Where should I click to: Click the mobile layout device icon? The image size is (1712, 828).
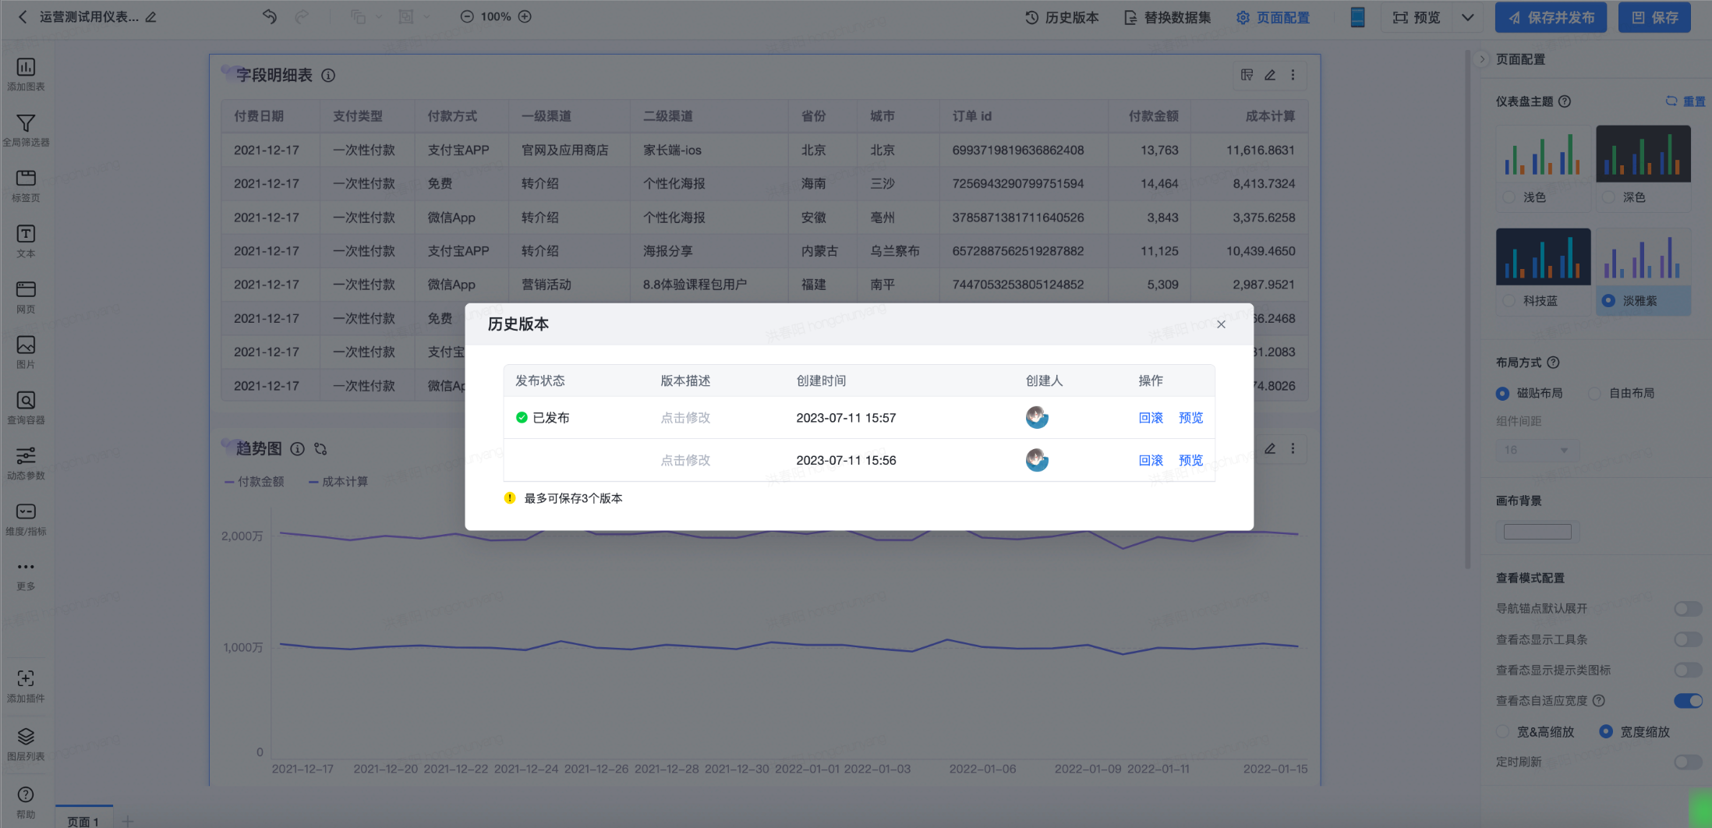(x=1357, y=17)
